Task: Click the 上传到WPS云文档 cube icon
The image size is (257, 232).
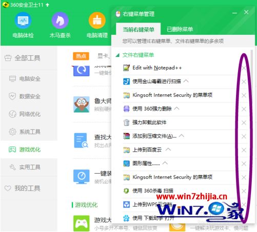Action: pyautogui.click(x=126, y=204)
